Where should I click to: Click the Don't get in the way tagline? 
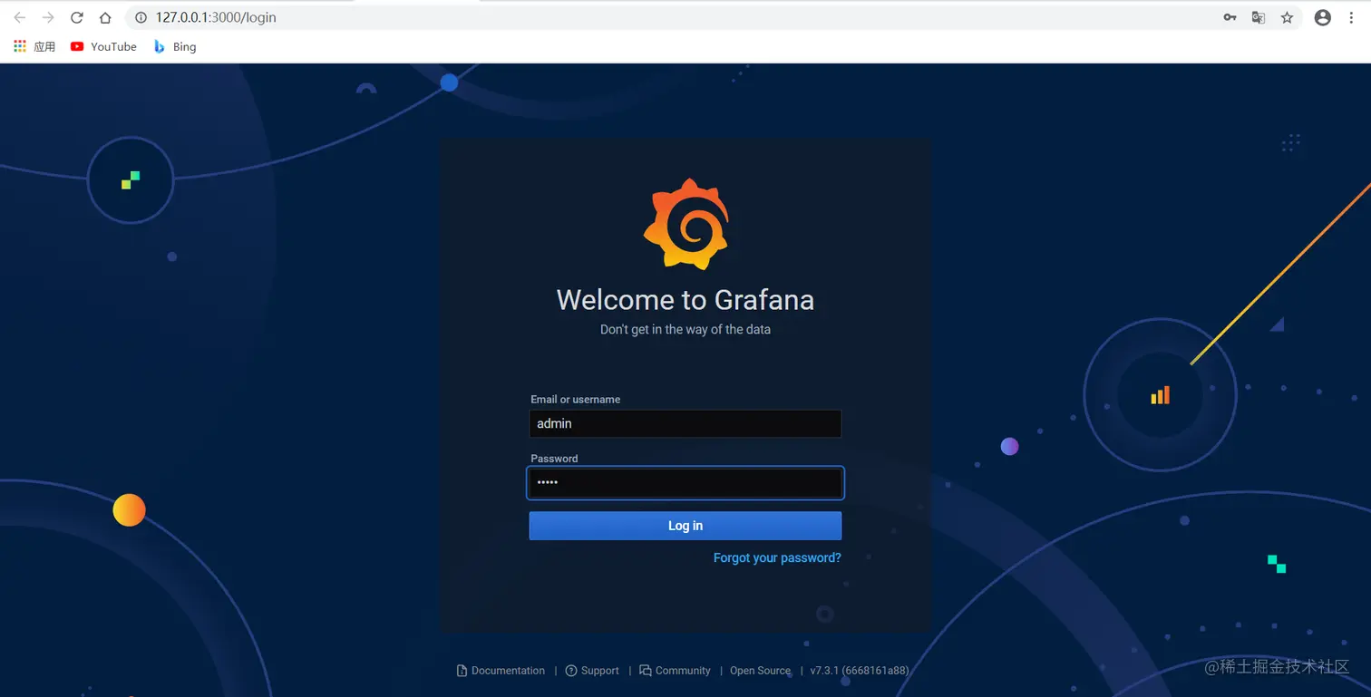pos(685,330)
